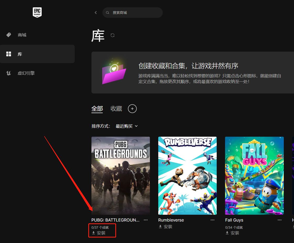Click the 库 page heading
Viewport: 294px width, 243px height.
pyautogui.click(x=98, y=36)
